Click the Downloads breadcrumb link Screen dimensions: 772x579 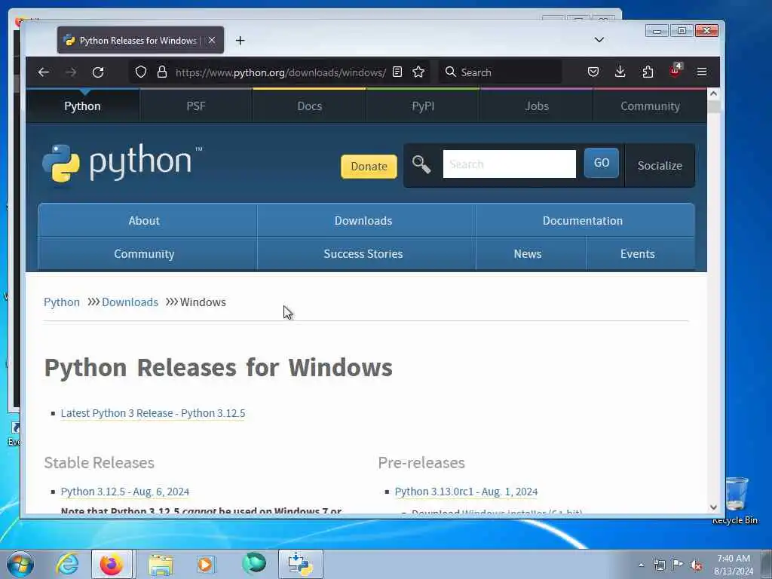click(x=130, y=302)
